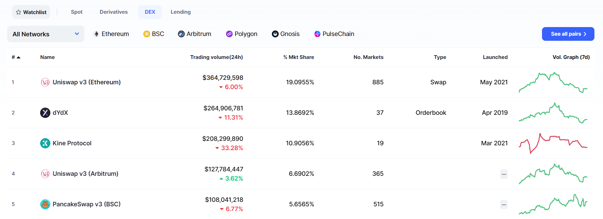Click the dYdX exchange logo
603x219 pixels.
click(x=45, y=113)
